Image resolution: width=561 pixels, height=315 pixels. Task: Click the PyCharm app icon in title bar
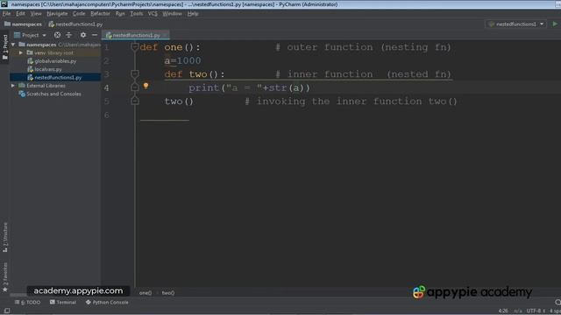click(x=4, y=4)
